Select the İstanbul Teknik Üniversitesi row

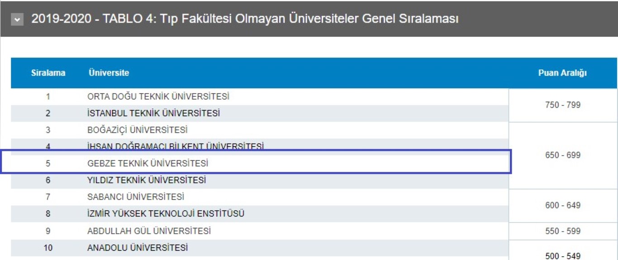[260, 113]
